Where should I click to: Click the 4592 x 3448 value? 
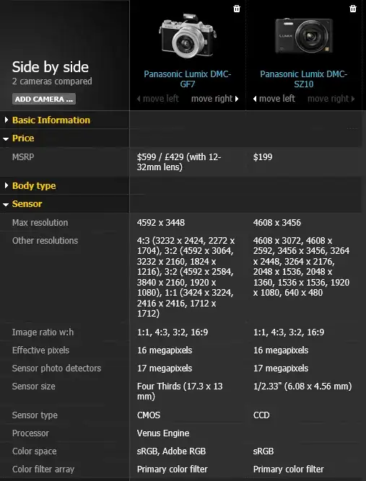160,223
